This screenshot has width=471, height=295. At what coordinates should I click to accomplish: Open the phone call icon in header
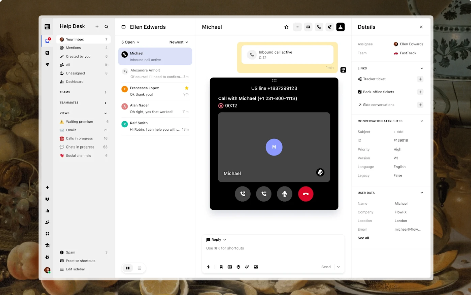(x=319, y=27)
